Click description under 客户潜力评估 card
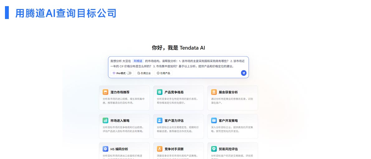The width and height of the screenshot is (371, 159). [x=178, y=129]
